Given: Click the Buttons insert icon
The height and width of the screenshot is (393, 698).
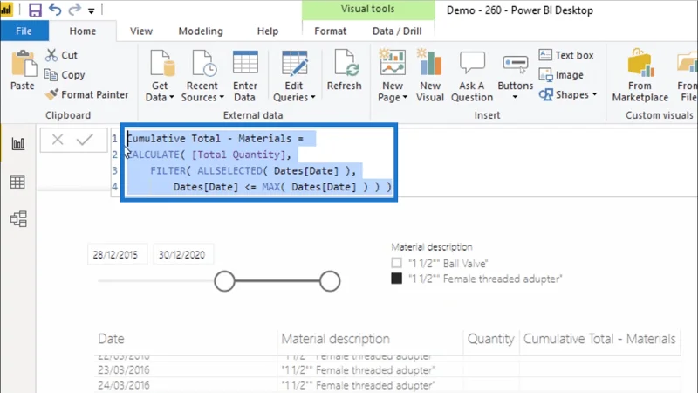Looking at the screenshot, I should pos(515,65).
